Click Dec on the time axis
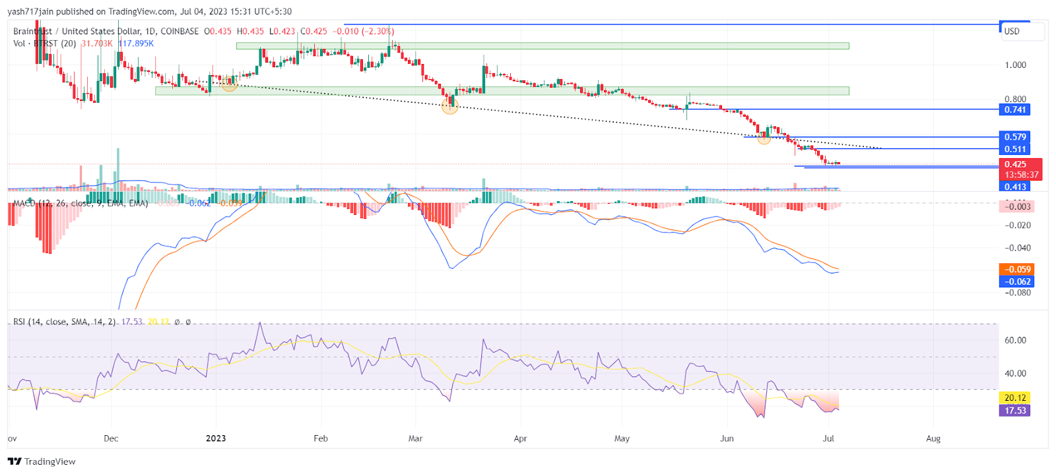This screenshot has width=1056, height=474. pos(111,438)
